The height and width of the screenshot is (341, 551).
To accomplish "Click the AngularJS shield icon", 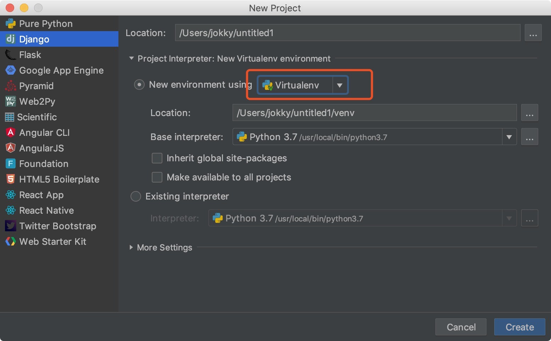I will coord(11,148).
